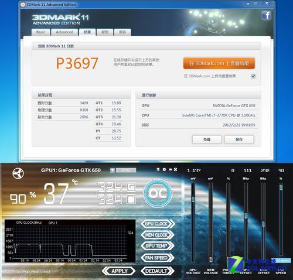The width and height of the screenshot is (293, 280).
Task: Click the graphics score value 3409
Action: (x=84, y=103)
